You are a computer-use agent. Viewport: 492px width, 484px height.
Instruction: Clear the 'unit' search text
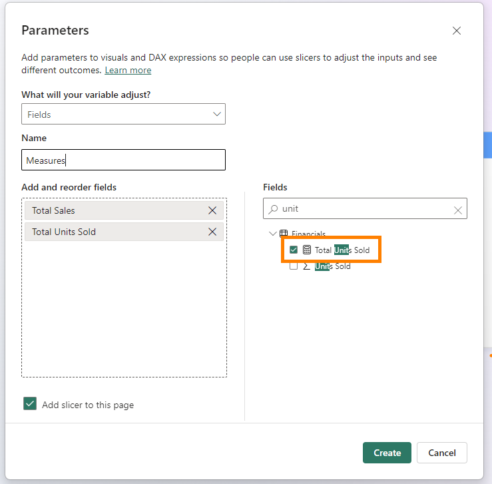(x=458, y=209)
